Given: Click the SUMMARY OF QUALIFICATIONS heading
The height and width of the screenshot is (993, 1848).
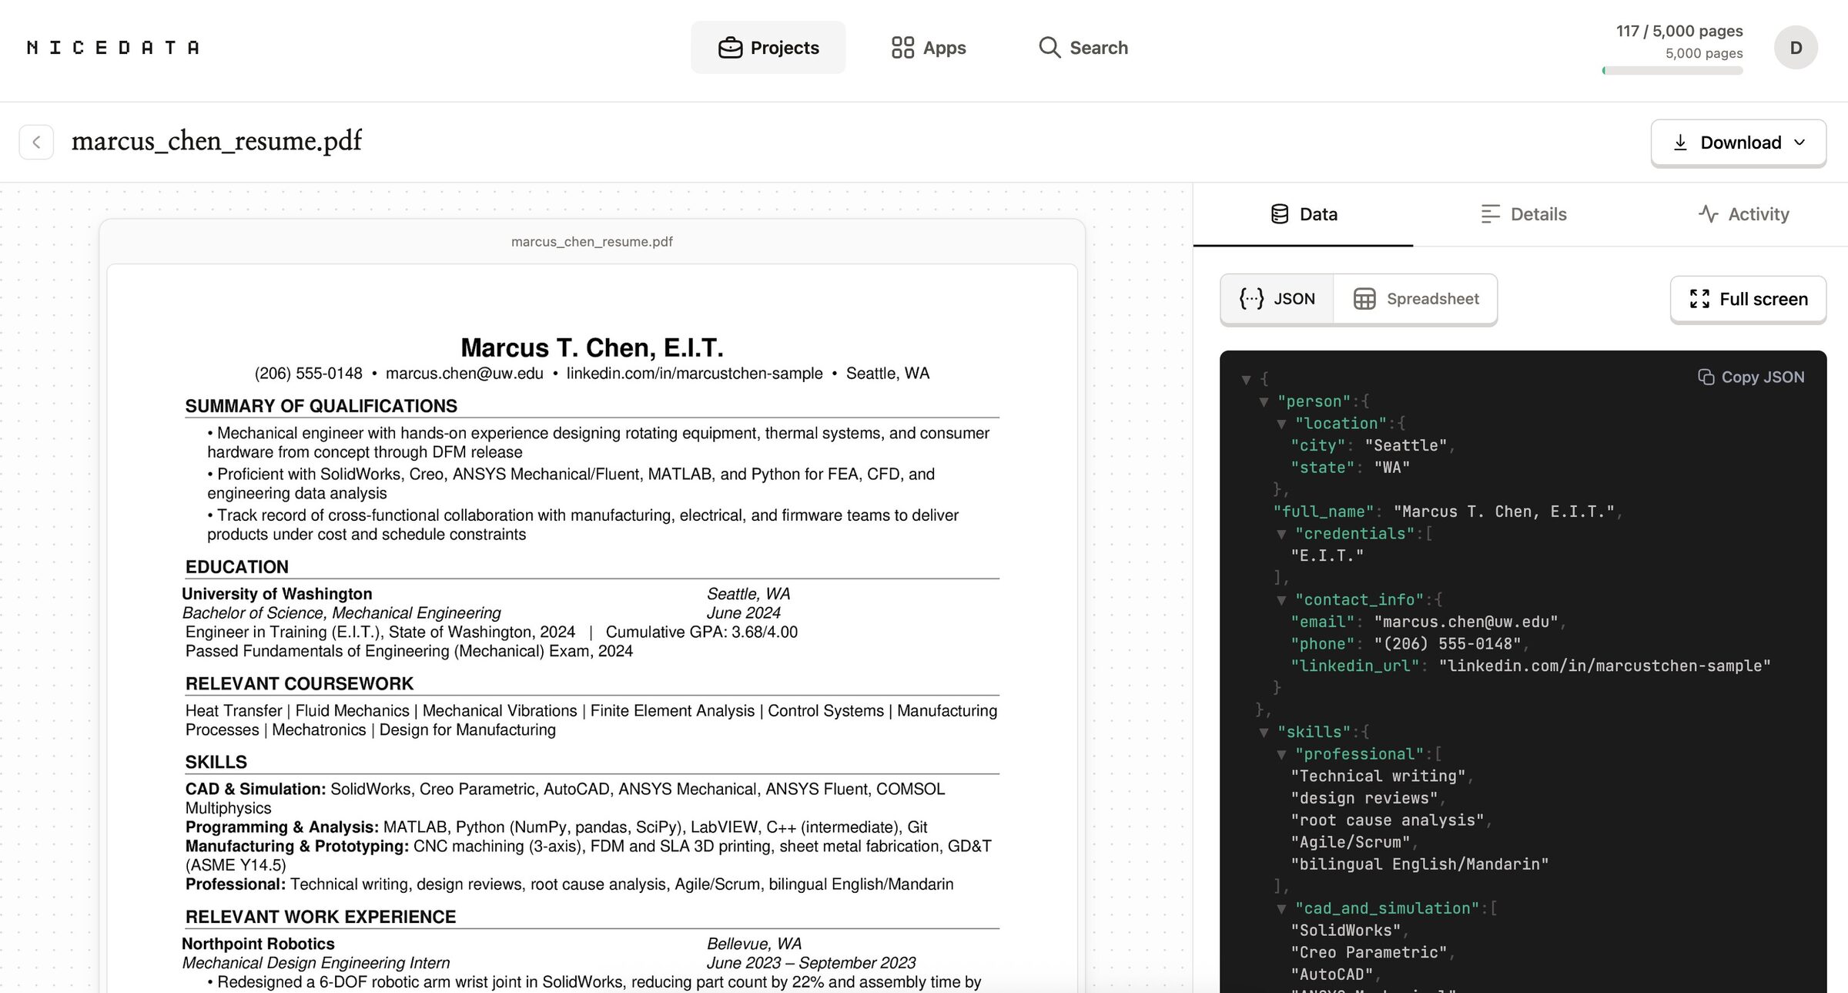Looking at the screenshot, I should tap(321, 406).
